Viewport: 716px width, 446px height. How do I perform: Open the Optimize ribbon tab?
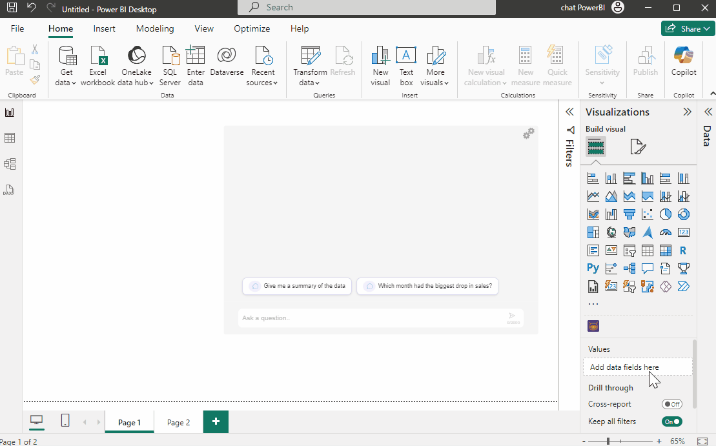pos(252,28)
